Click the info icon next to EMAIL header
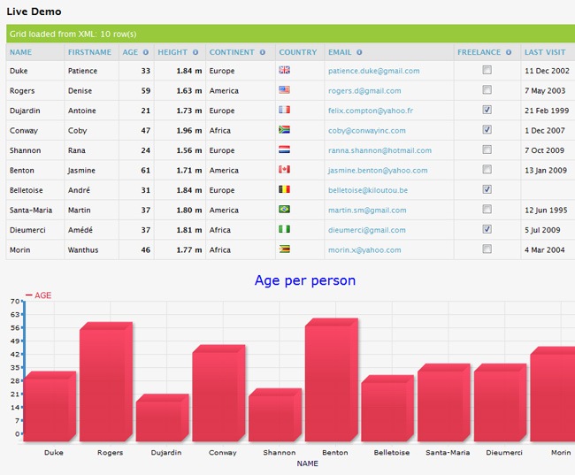Image resolution: width=575 pixels, height=475 pixels. coord(359,52)
